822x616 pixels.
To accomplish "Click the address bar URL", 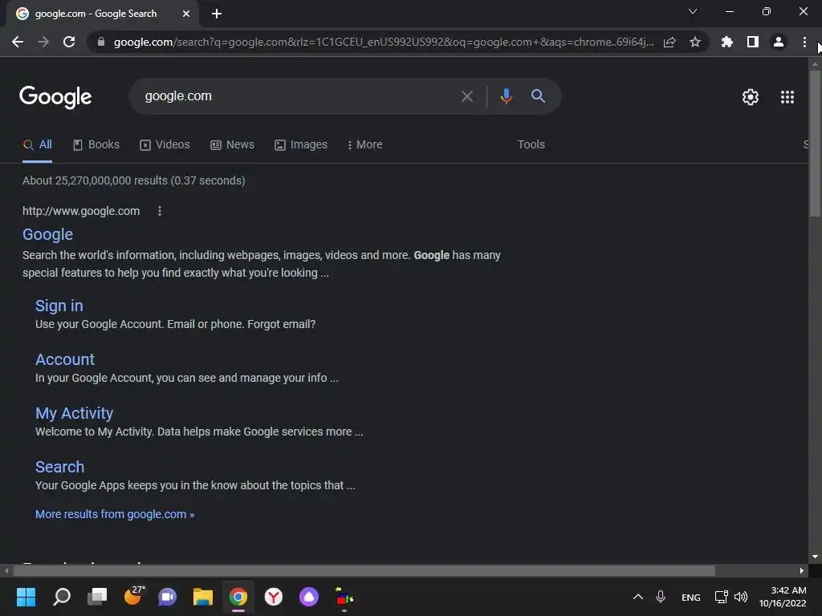I will pyautogui.click(x=384, y=42).
